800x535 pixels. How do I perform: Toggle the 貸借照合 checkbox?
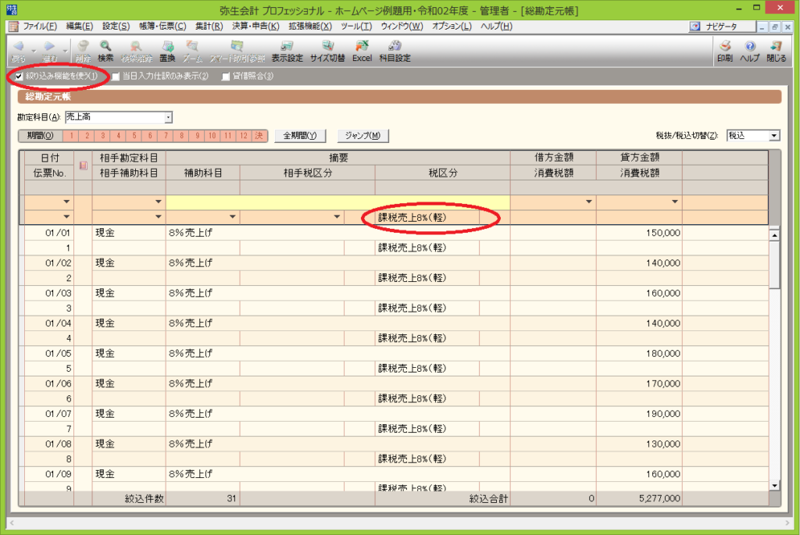pyautogui.click(x=226, y=77)
